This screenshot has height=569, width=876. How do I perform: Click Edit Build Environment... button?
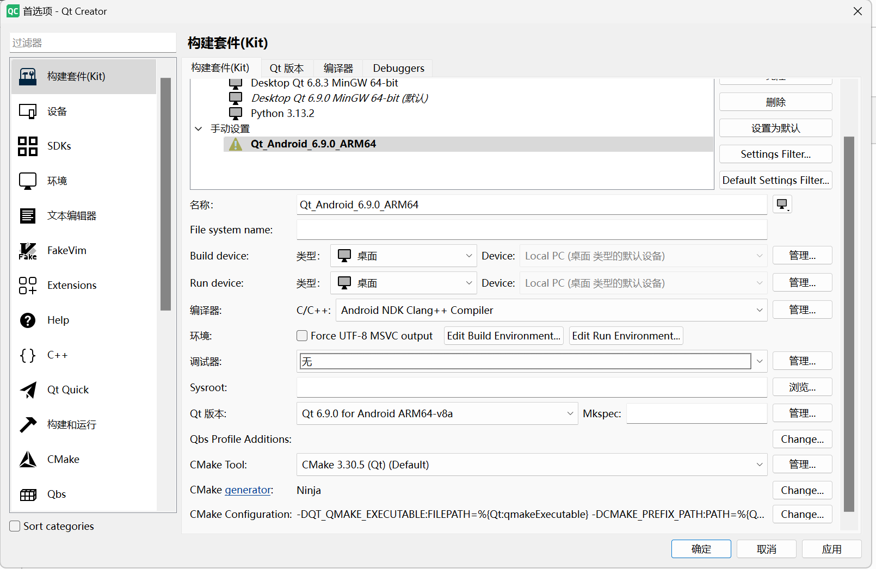pos(504,336)
